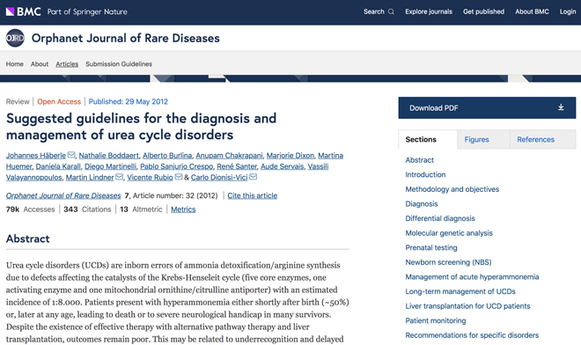Jump to Differential diagnosis section
581x345 pixels.
pyautogui.click(x=440, y=218)
